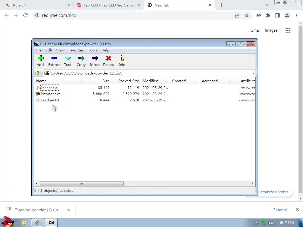The image size is (303, 227).
Task: Reload the Chrome page
Action: pos(25,15)
